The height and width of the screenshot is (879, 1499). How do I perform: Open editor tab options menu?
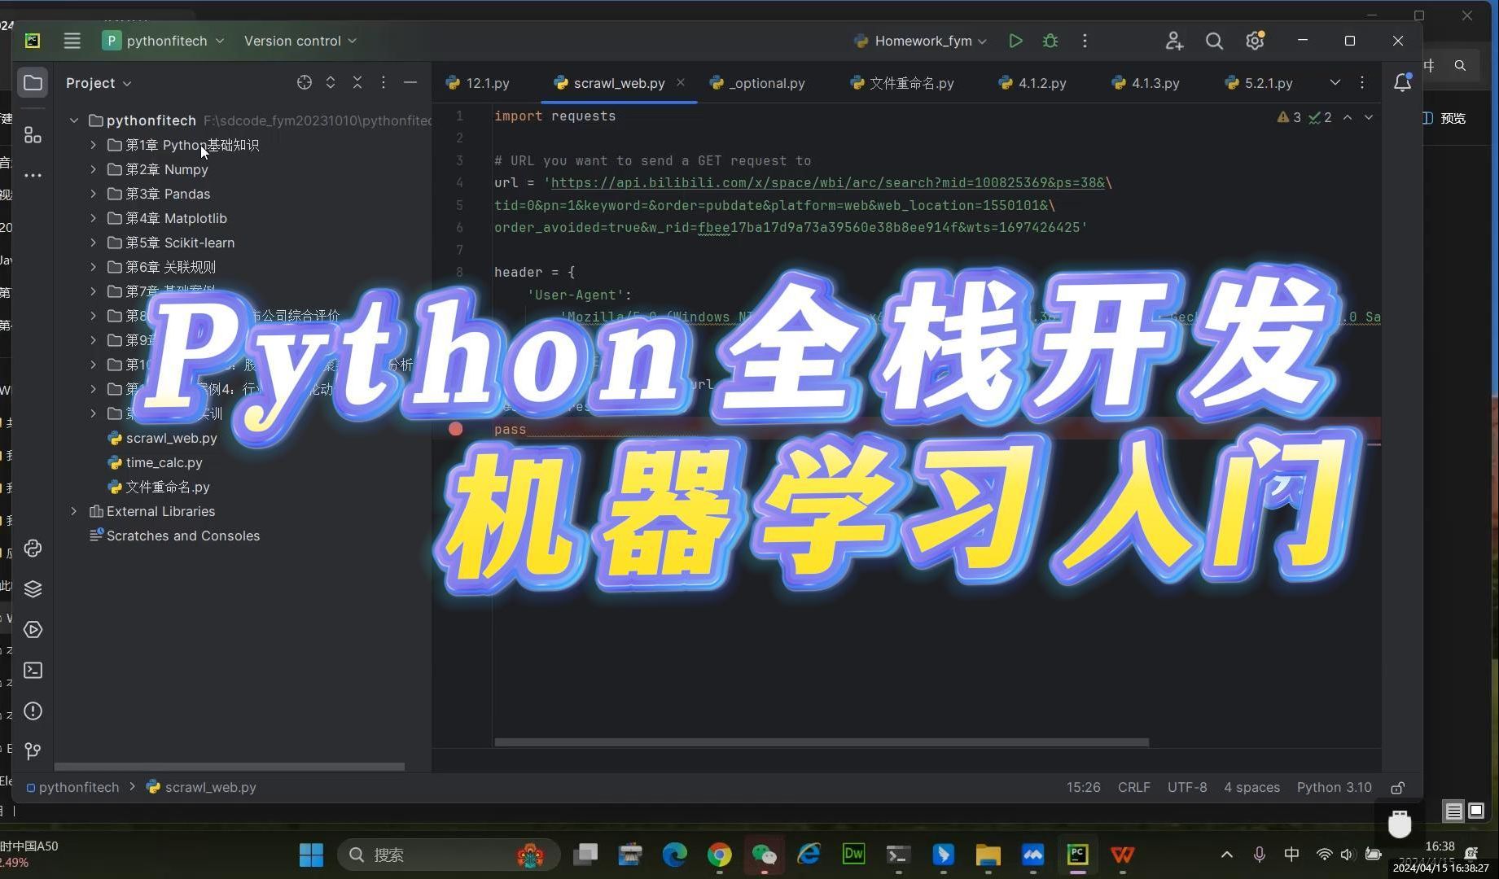coord(1362,82)
